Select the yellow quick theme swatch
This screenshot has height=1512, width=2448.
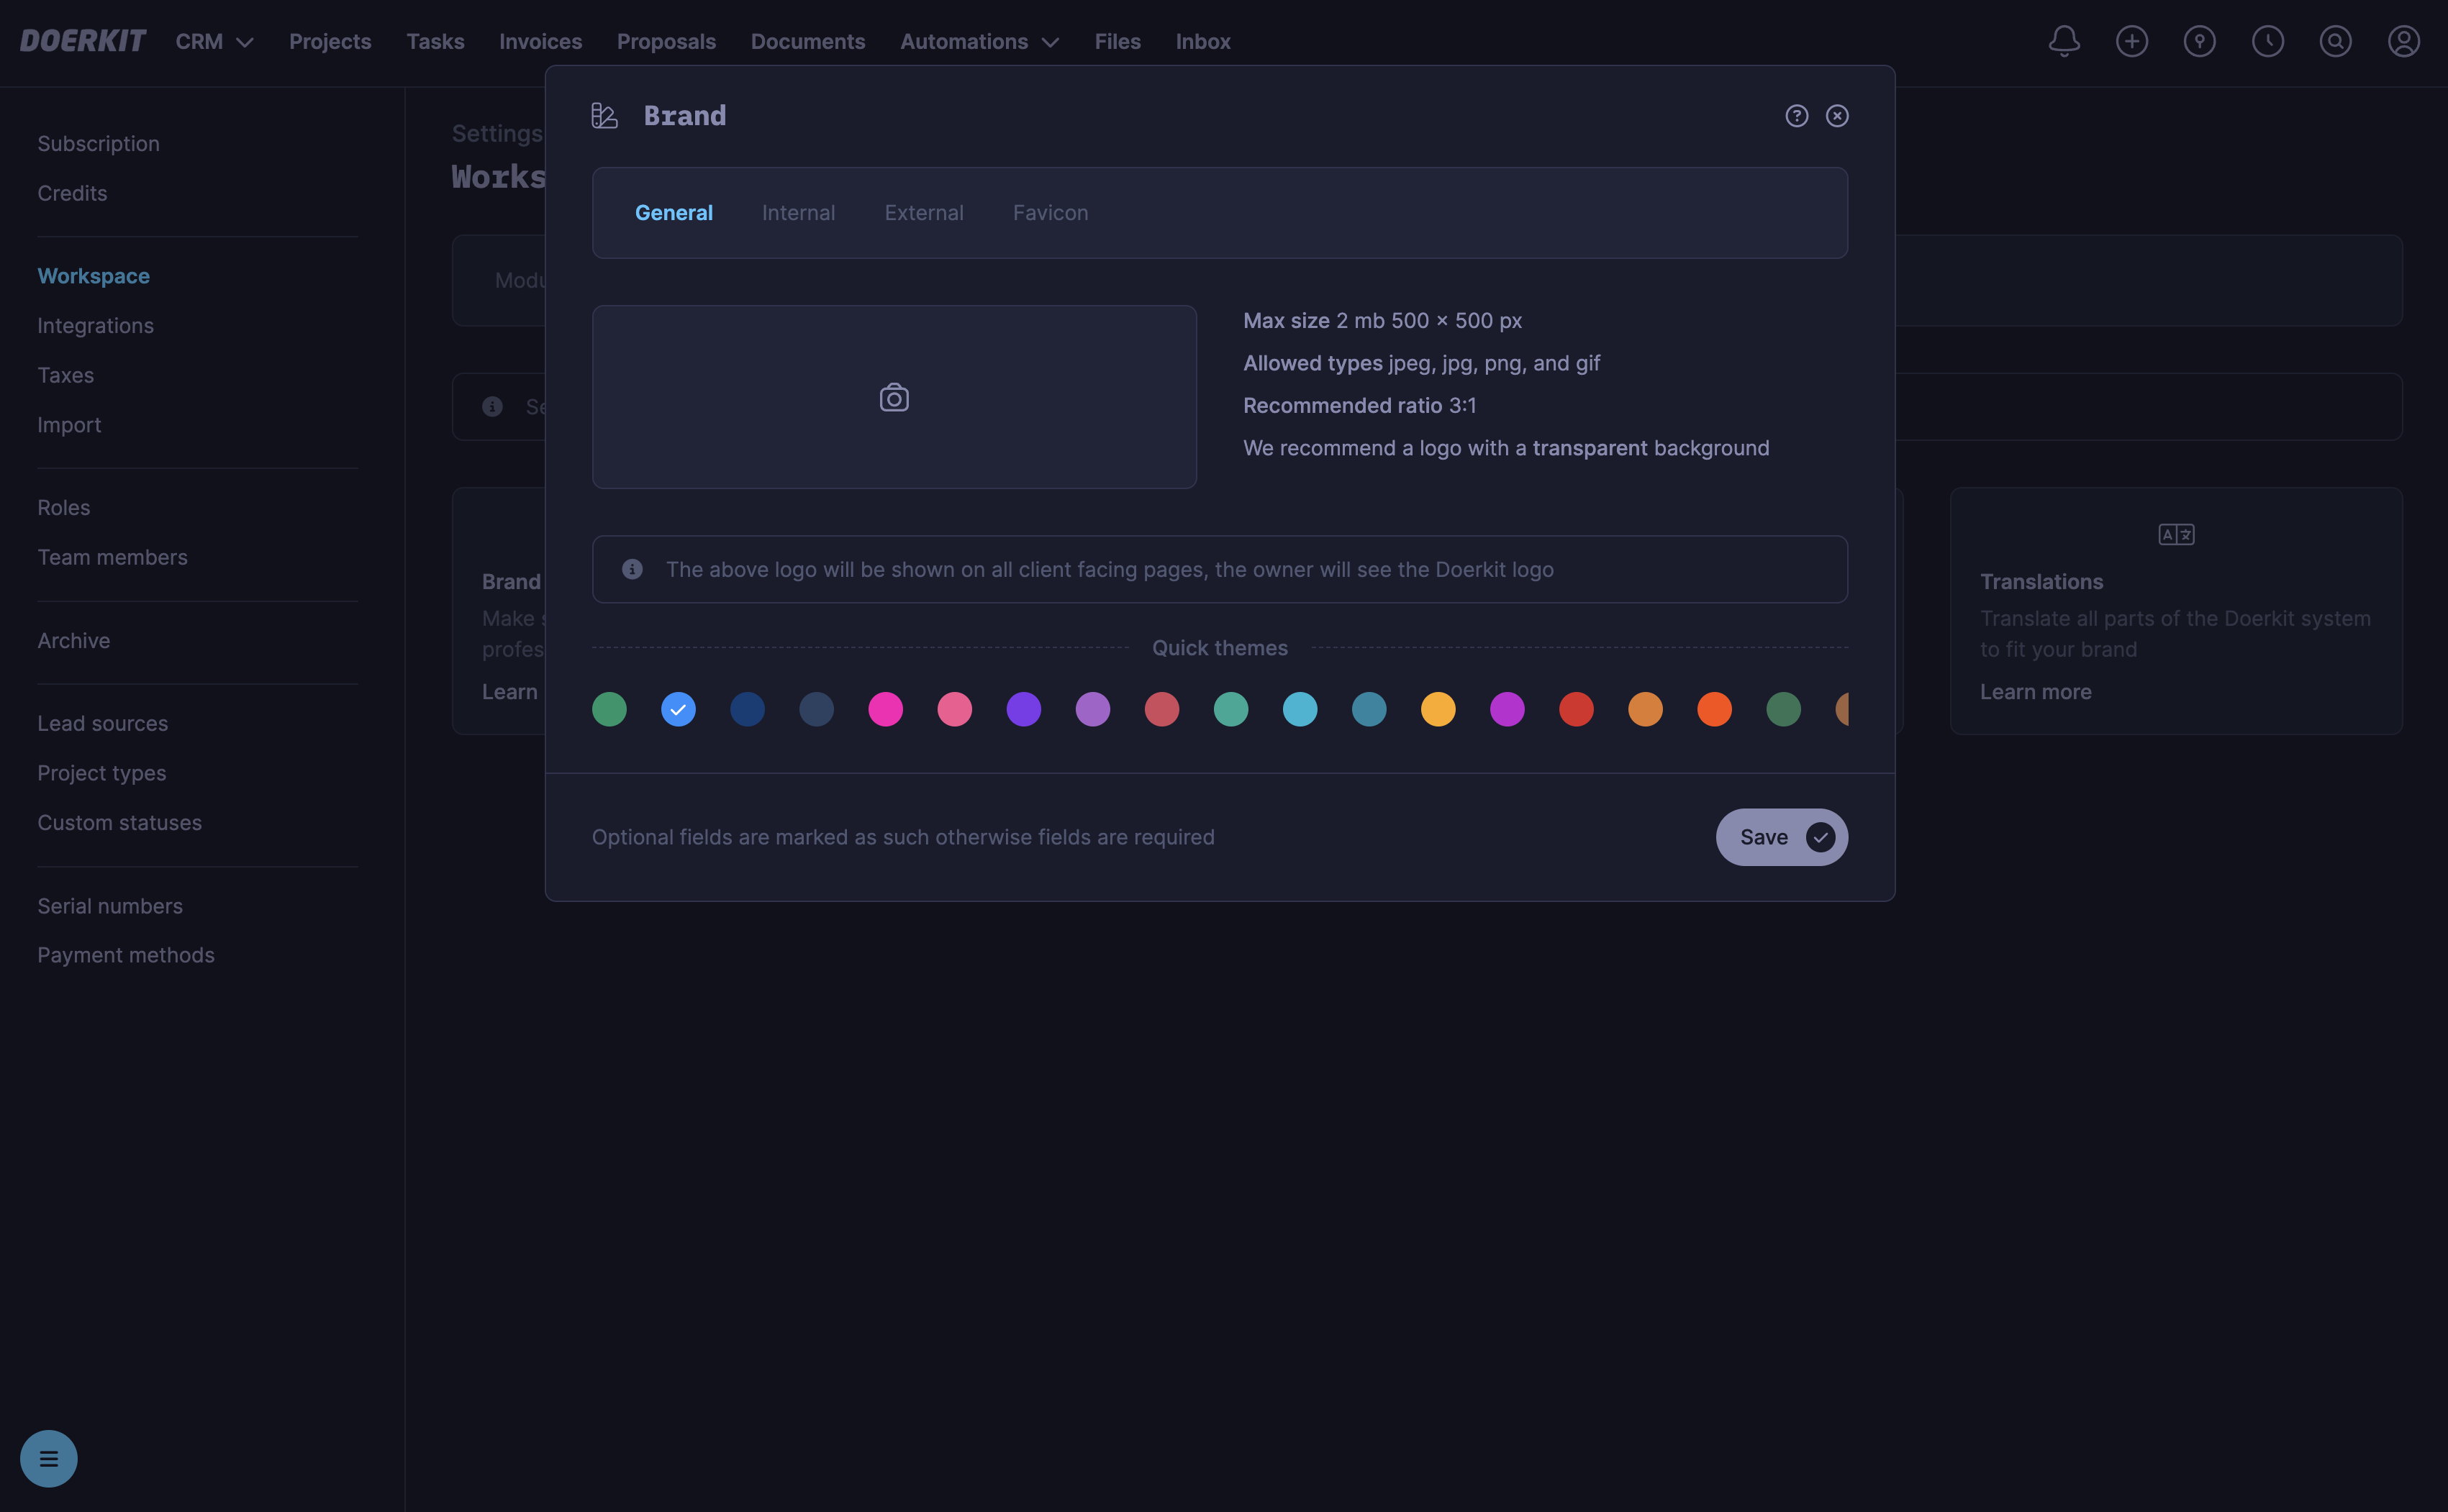click(x=1438, y=709)
